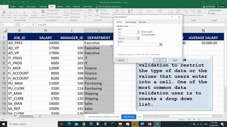Viewport: 227px width, 127px height.
Task: Click the Source range selector icon
Action: tap(161, 44)
